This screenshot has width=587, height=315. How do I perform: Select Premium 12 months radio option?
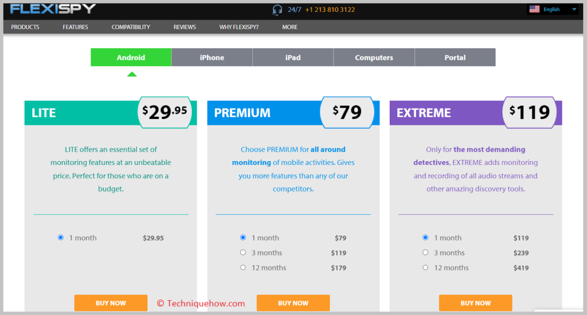click(x=243, y=267)
